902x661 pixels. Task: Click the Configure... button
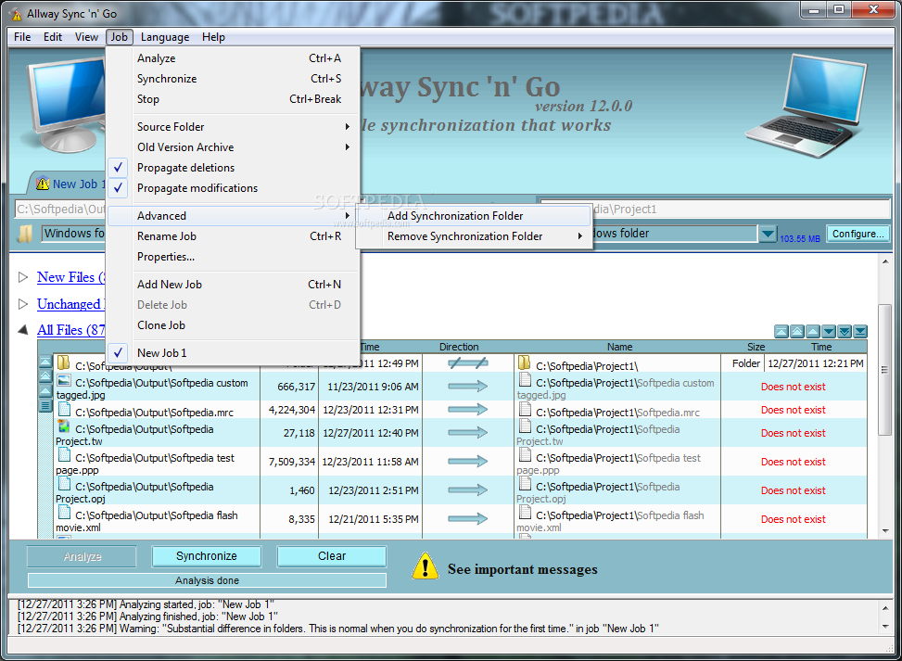(x=858, y=234)
